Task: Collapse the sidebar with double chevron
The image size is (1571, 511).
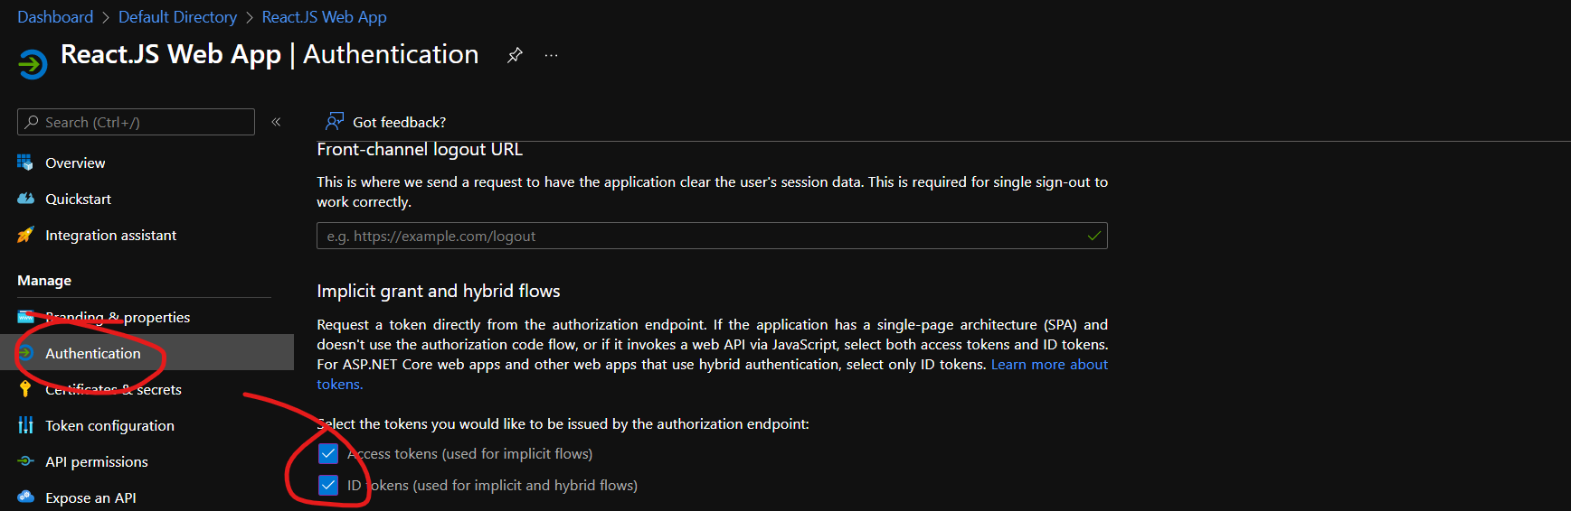Action: click(276, 122)
